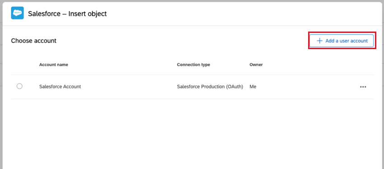Click the plus icon in Add a user account
Image resolution: width=384 pixels, height=169 pixels.
click(319, 41)
